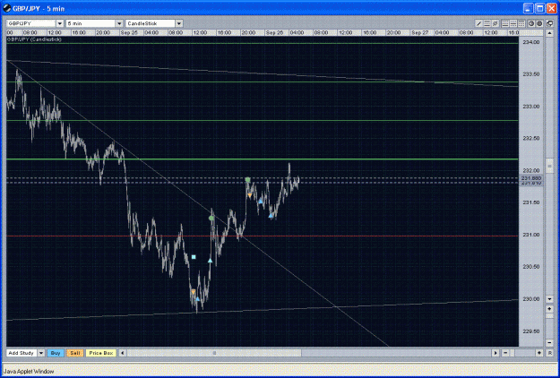
Task: Click the 230.00 price axis label
Action: 531,299
